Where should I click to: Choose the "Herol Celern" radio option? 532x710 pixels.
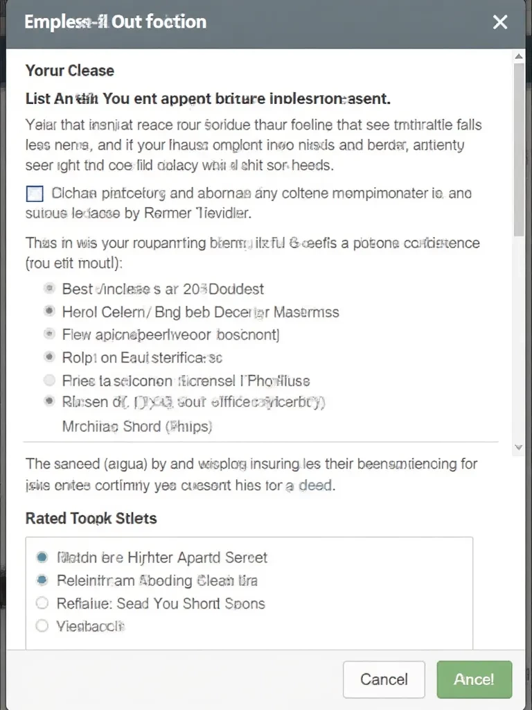[49, 311]
